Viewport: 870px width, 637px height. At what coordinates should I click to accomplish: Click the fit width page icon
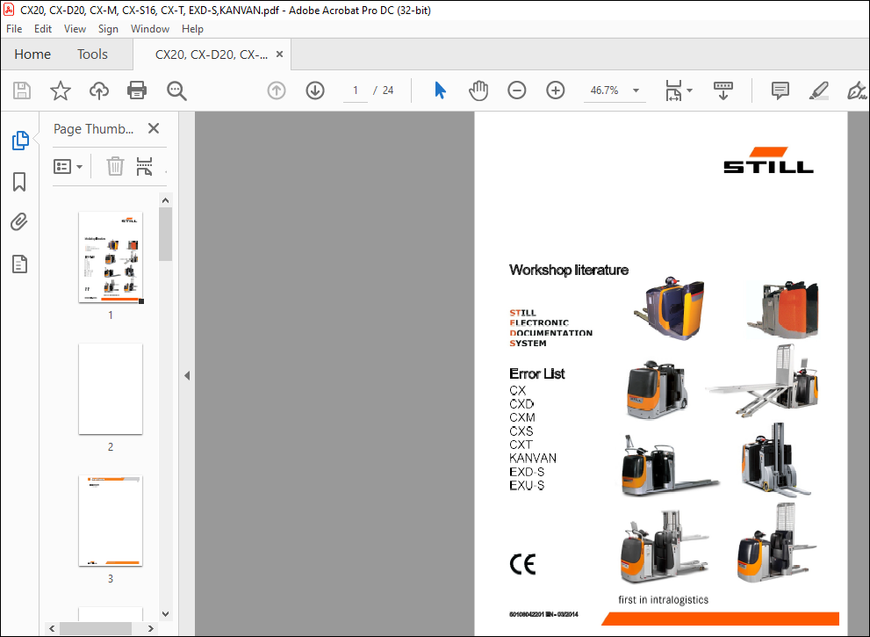673,90
